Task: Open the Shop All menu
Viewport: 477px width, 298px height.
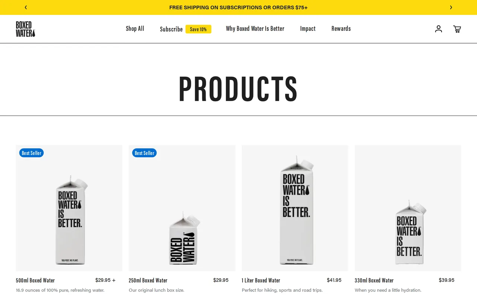Action: click(x=135, y=29)
